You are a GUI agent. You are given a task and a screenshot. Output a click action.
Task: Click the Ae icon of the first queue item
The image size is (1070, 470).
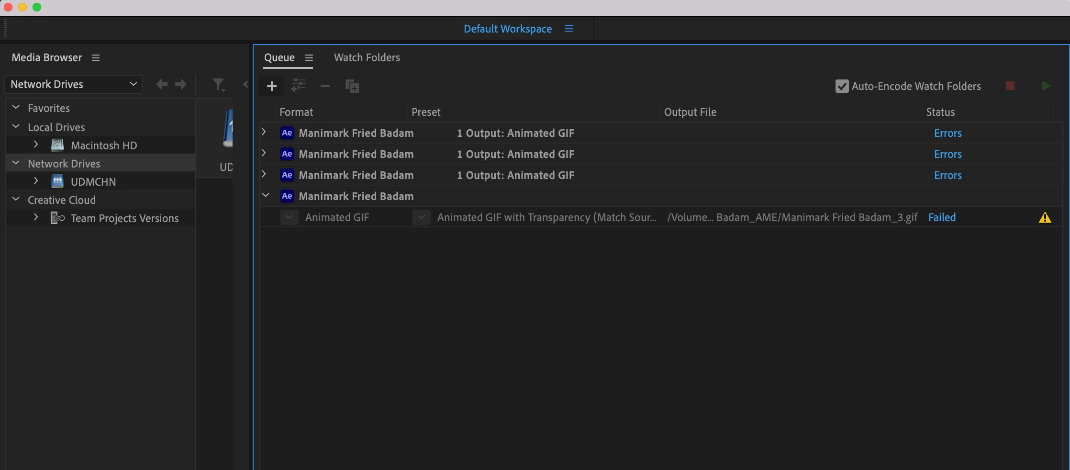(x=287, y=133)
